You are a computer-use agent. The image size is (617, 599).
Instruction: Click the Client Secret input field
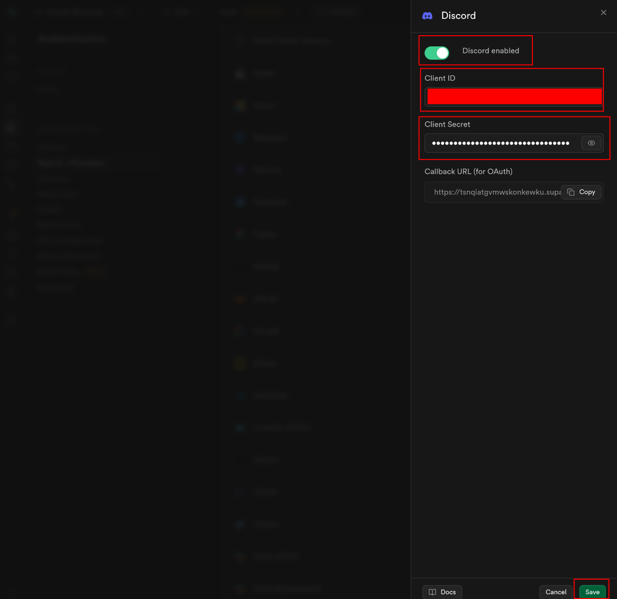coord(503,143)
